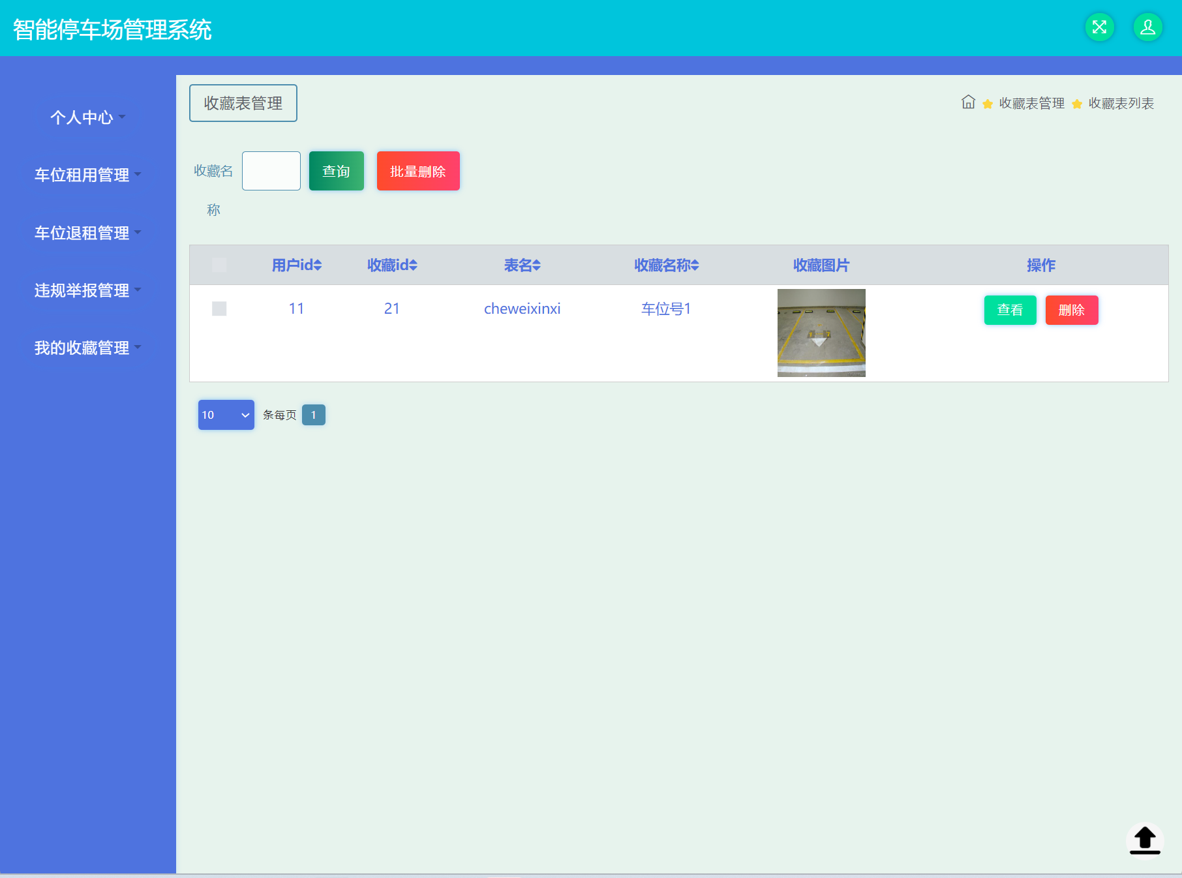Open the 10 per-page dropdown

click(x=226, y=415)
